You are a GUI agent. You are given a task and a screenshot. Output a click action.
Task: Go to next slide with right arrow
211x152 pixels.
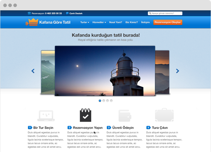click(178, 71)
